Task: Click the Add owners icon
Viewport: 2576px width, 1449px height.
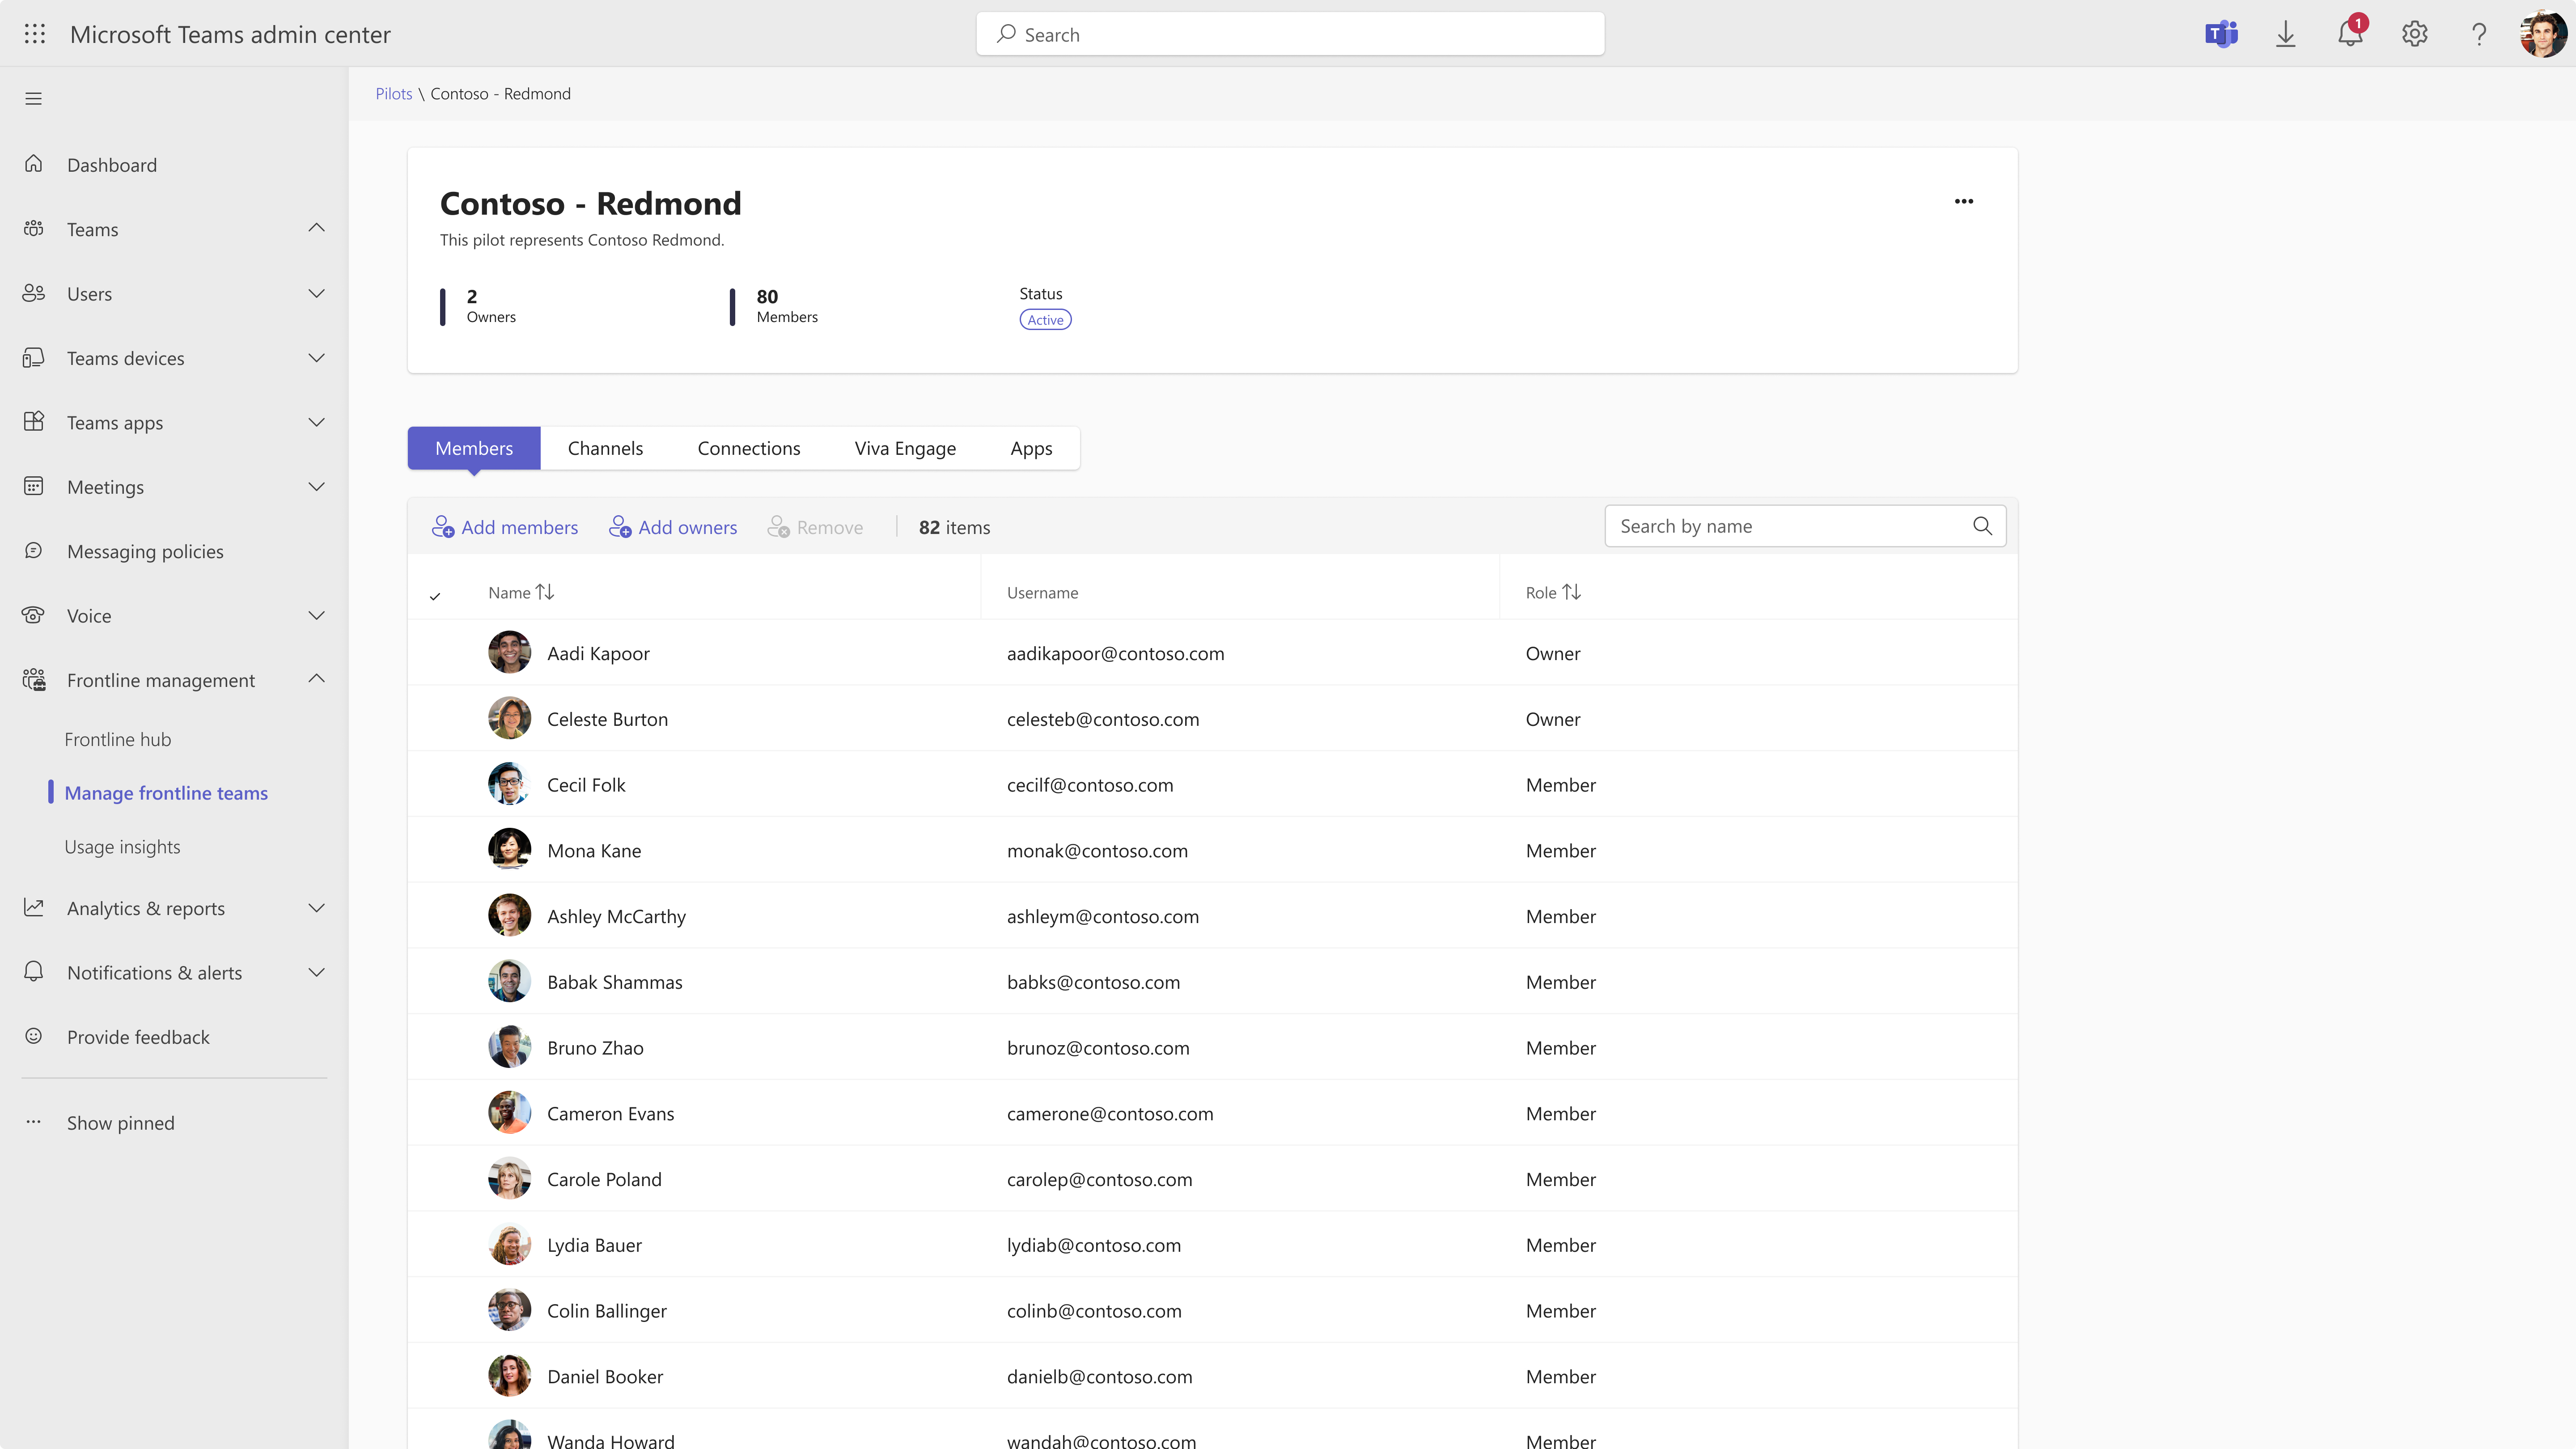Action: [x=620, y=527]
